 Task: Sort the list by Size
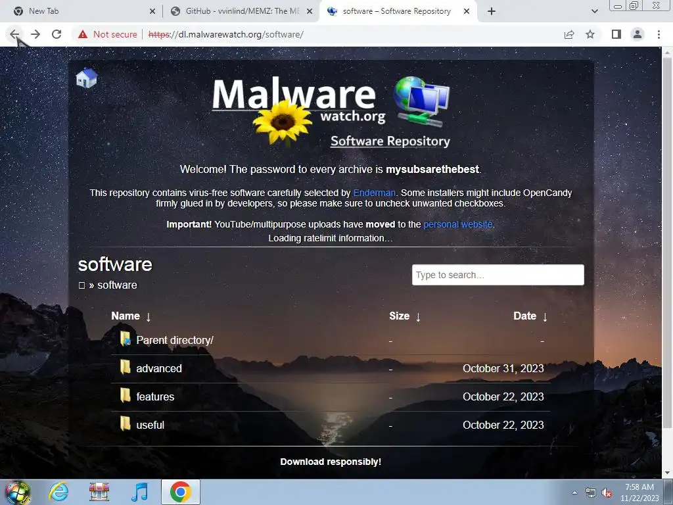point(405,316)
